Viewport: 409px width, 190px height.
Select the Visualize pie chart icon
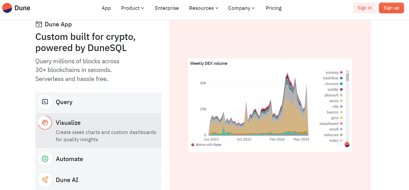(45, 123)
